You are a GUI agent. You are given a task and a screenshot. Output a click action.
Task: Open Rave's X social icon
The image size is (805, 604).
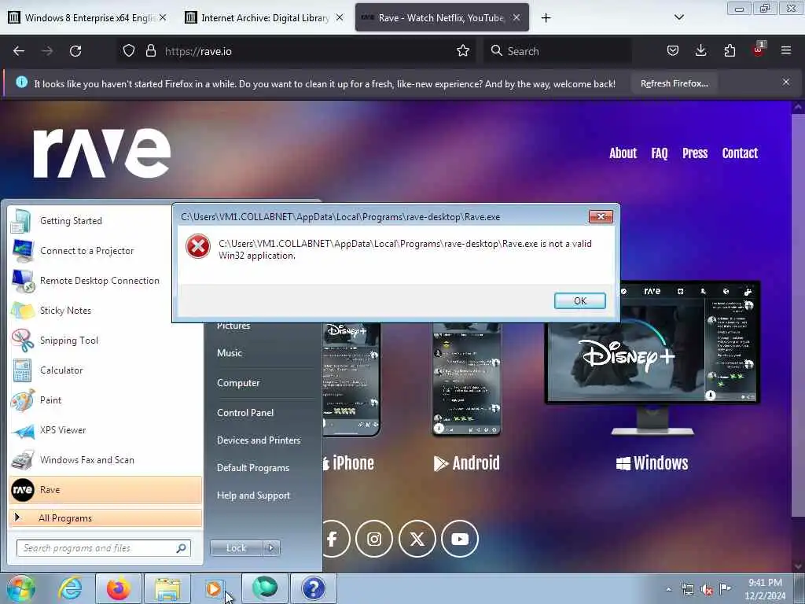tap(417, 539)
